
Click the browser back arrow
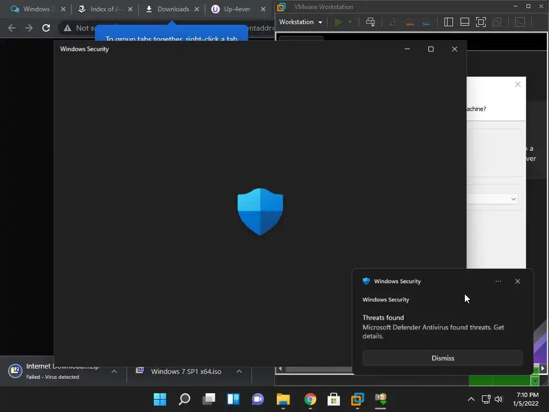[x=12, y=28]
